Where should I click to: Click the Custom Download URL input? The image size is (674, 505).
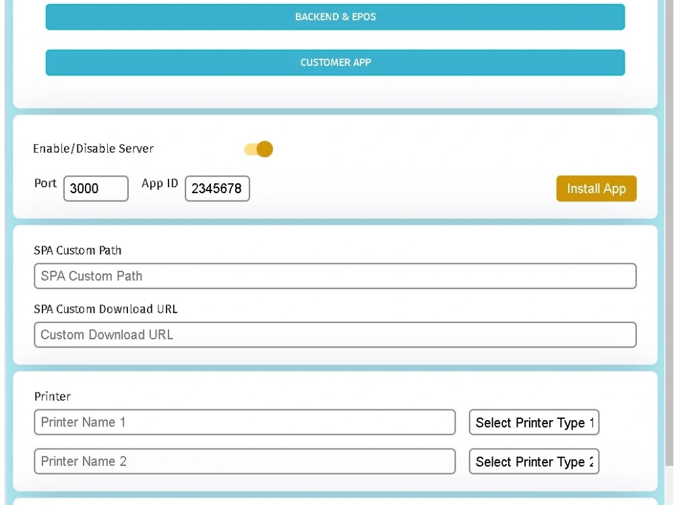coord(335,335)
